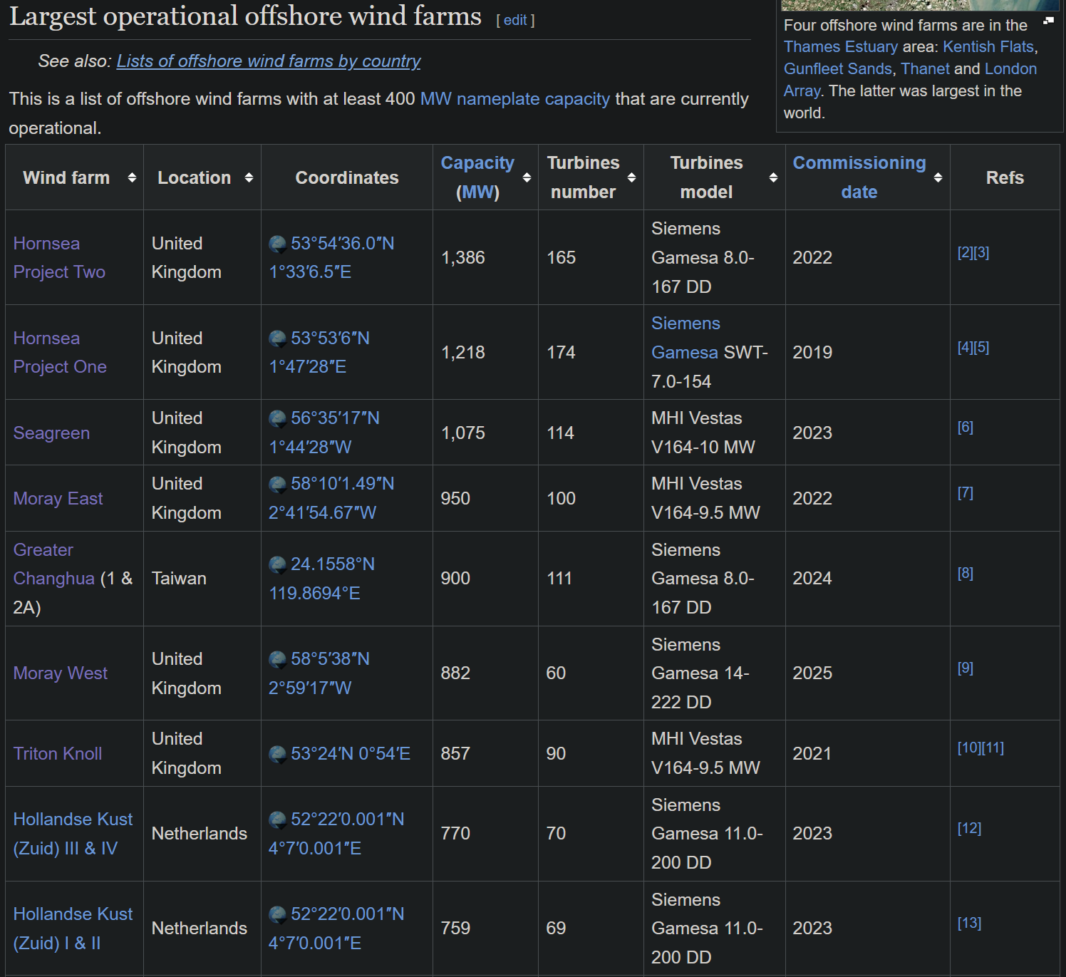Open the Hornsea Project One article

pyautogui.click(x=60, y=353)
